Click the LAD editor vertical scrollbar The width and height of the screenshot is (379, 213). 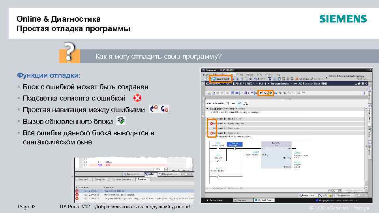coord(366,147)
